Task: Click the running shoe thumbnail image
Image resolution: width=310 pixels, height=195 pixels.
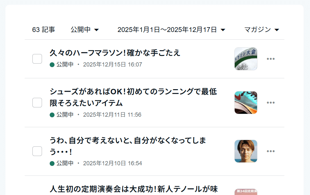Action: tap(246, 103)
